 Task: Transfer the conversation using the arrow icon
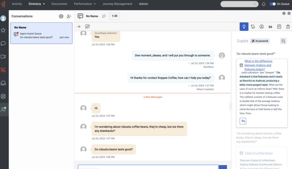[78, 26]
